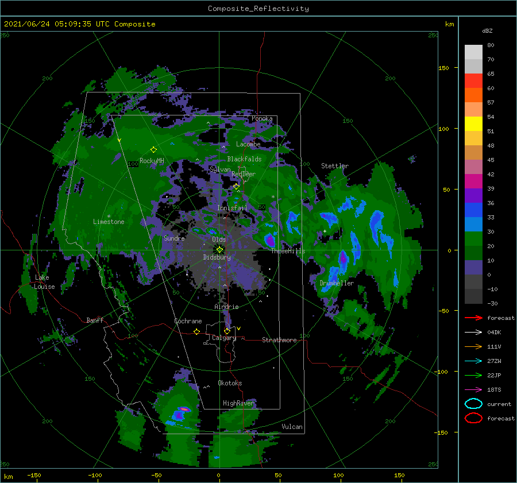Click the Lacombe label
The height and width of the screenshot is (483, 517).
point(248,144)
